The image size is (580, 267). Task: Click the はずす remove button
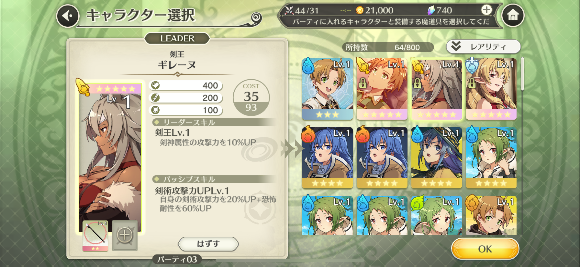click(x=208, y=244)
